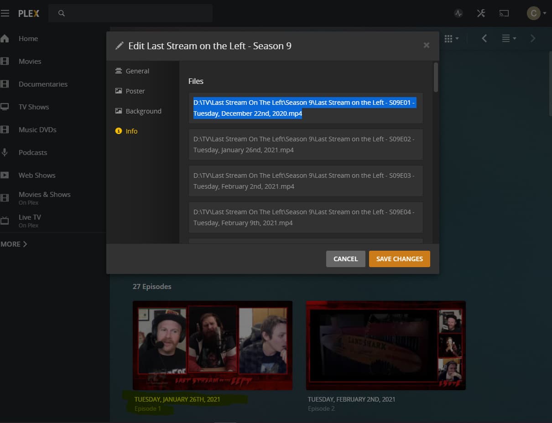This screenshot has width=552, height=423.
Task: Open the grid view mode dropdown
Action: (x=451, y=39)
